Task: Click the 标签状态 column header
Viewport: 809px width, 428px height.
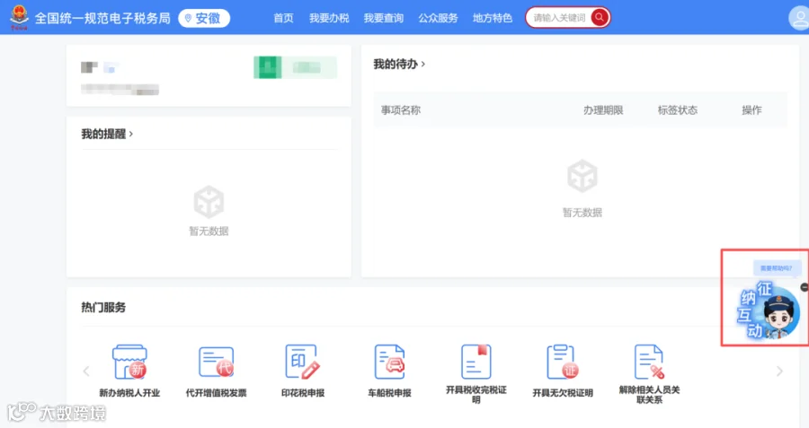Action: [678, 109]
